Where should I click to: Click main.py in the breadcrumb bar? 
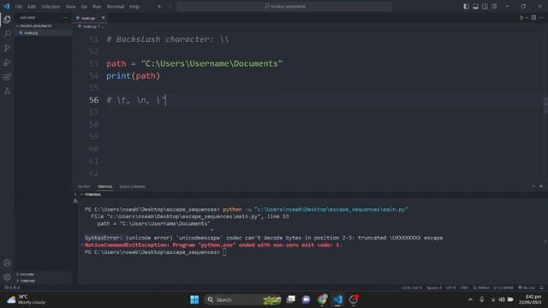[89, 27]
